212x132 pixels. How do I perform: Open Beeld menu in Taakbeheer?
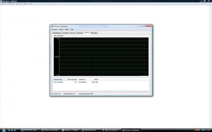[x=67, y=29]
